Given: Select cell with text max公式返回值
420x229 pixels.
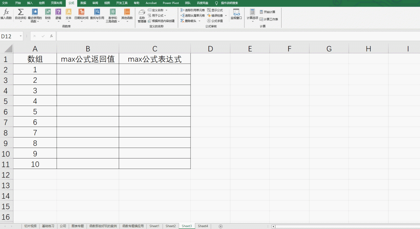Looking at the screenshot, I should 88,59.
